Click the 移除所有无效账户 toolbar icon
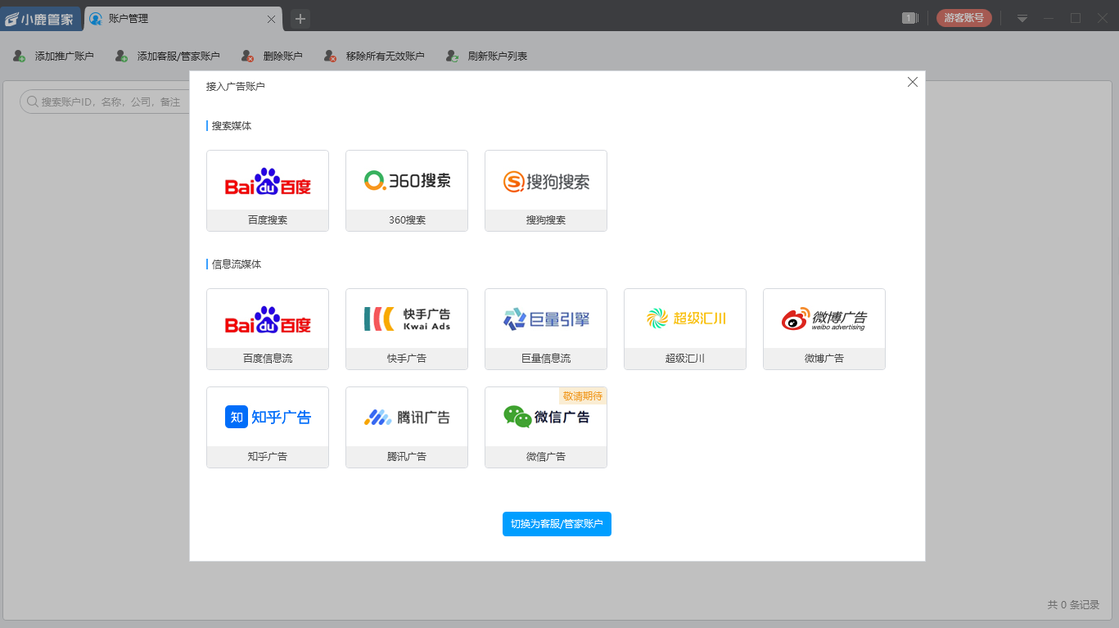1119x628 pixels. [331, 56]
